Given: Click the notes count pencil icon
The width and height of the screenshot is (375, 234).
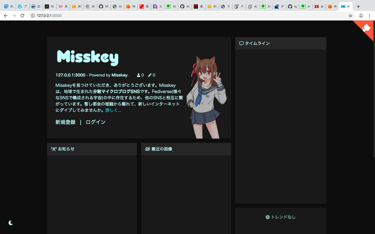Looking at the screenshot, I should [x=150, y=75].
